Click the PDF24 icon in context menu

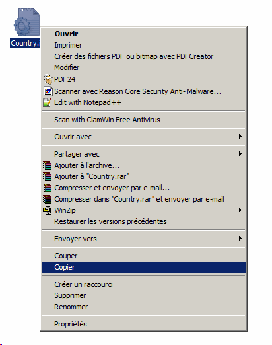point(48,79)
